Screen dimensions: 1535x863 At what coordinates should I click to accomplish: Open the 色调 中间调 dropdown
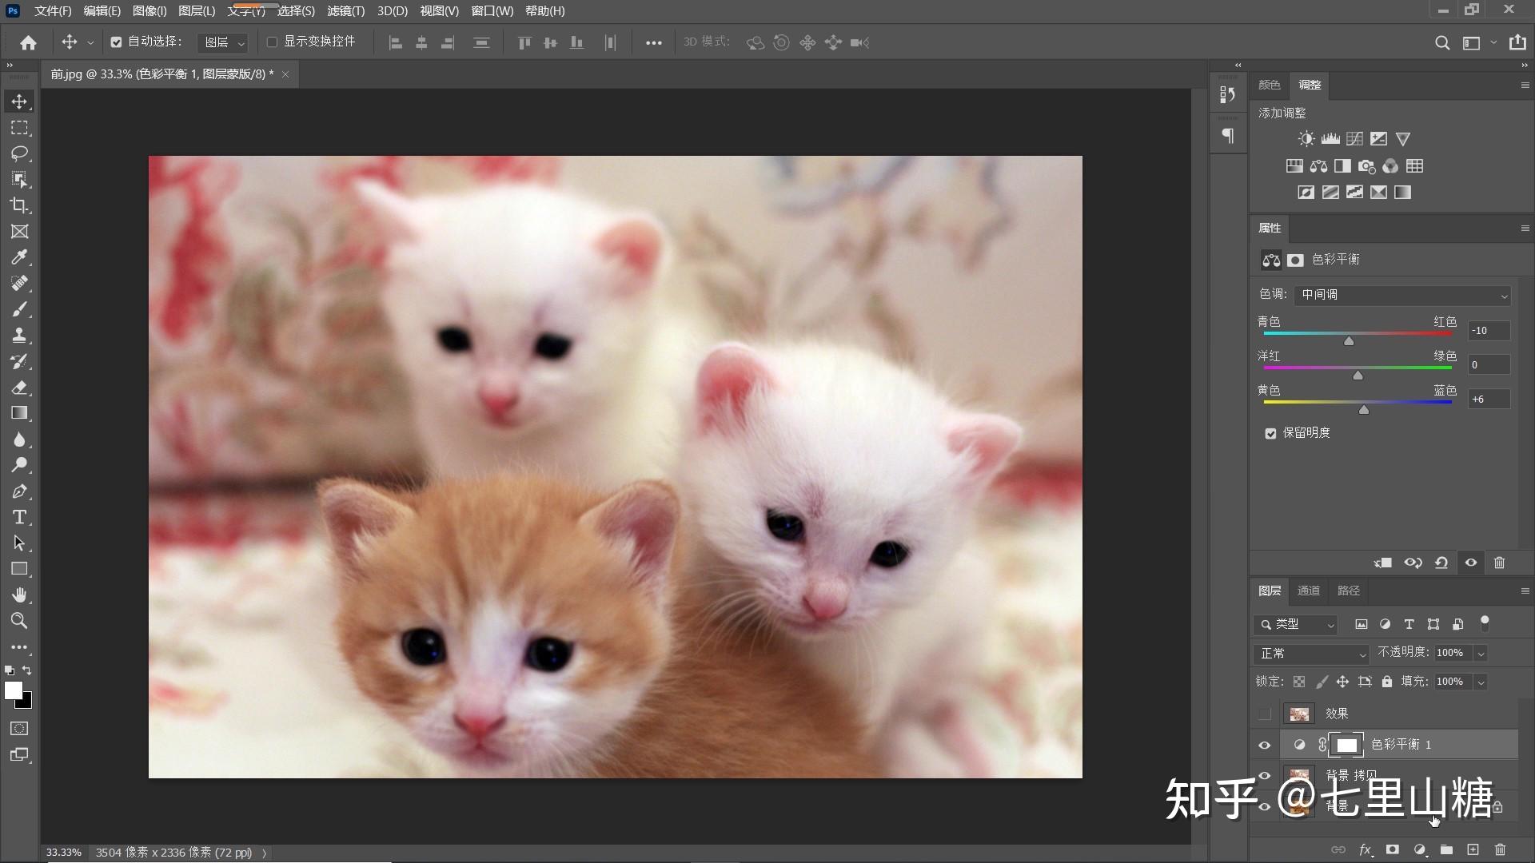1402,295
